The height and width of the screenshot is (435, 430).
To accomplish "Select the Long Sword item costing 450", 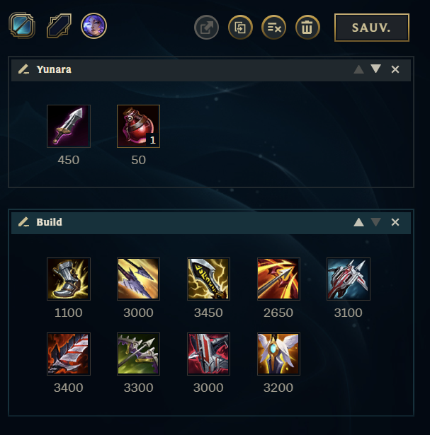I will tap(69, 126).
